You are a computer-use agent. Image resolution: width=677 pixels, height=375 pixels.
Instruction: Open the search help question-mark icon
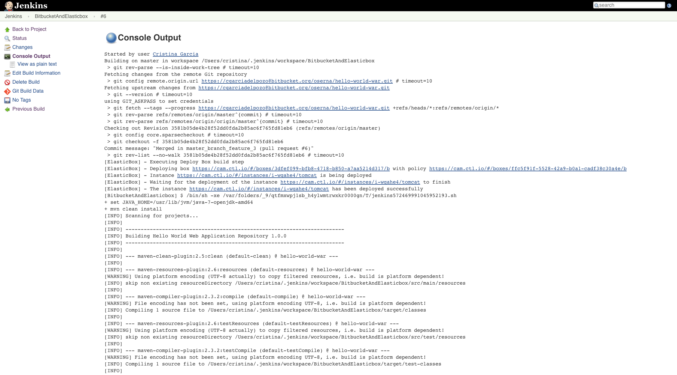669,5
